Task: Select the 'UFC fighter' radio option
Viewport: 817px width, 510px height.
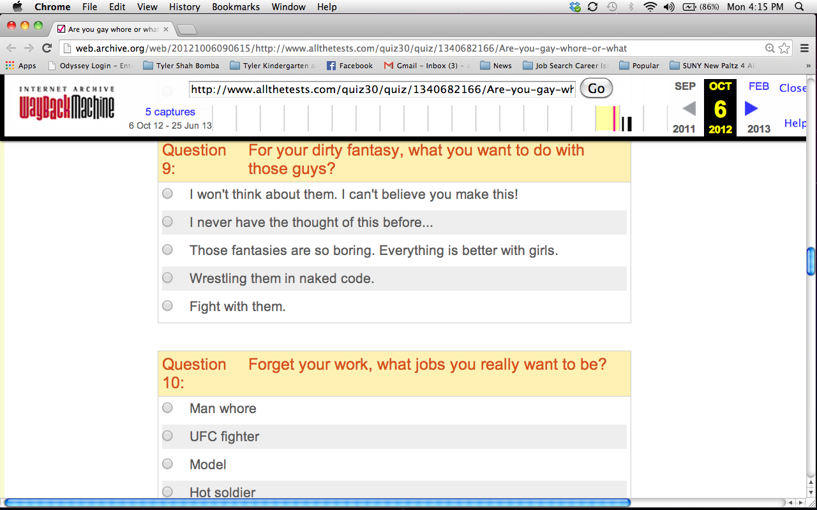Action: [x=167, y=436]
